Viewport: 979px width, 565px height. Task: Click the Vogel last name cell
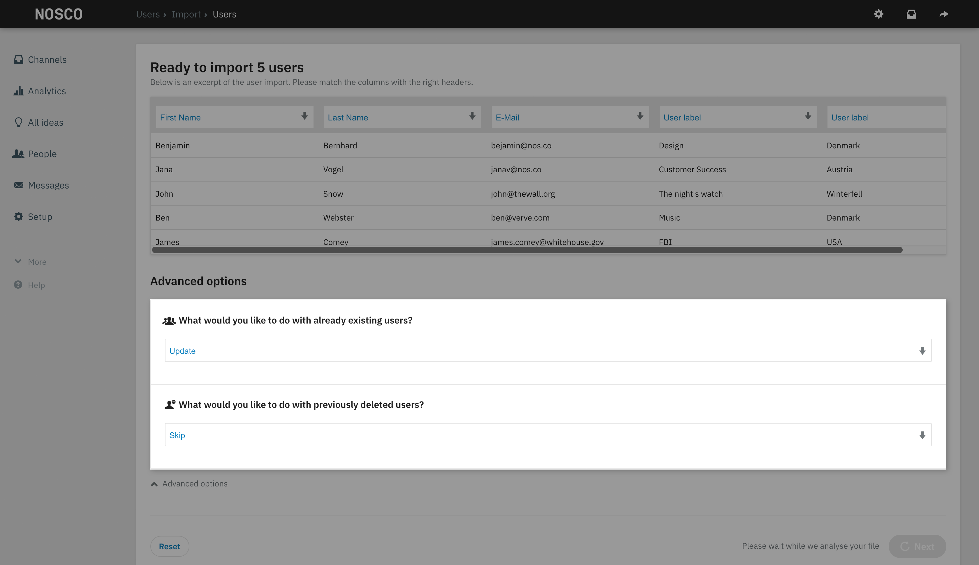coord(333,169)
